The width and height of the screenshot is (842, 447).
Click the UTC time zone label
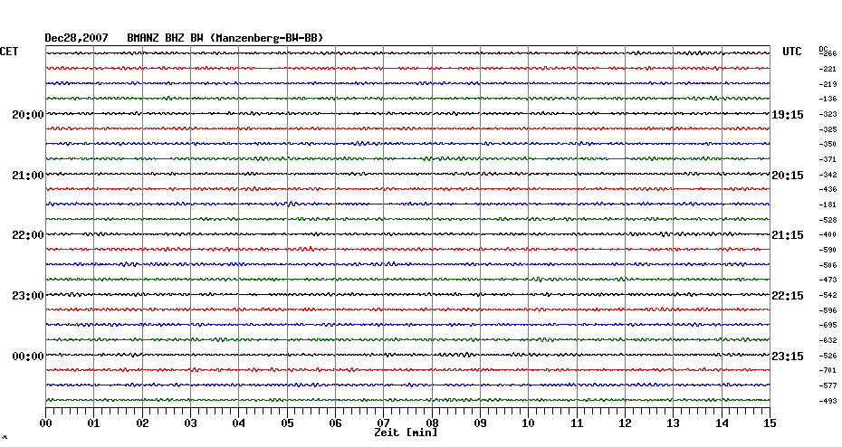click(792, 52)
